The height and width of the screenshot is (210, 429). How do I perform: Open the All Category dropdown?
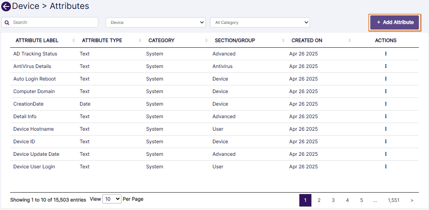(x=260, y=23)
